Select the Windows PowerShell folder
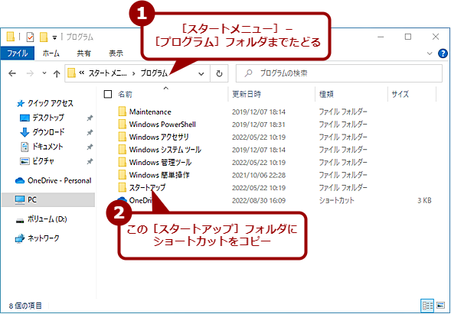This screenshot has width=451, height=314. tap(162, 125)
